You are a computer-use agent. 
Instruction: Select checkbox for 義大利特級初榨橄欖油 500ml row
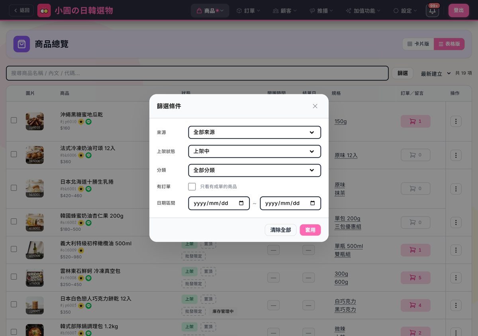[x=14, y=249]
